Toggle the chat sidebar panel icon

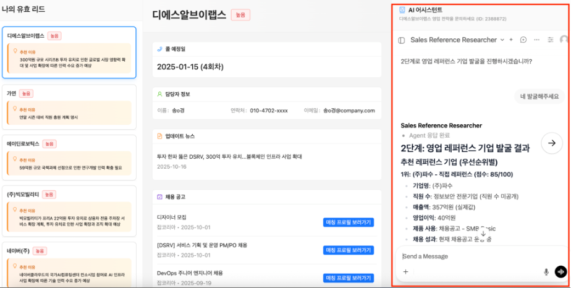click(x=402, y=40)
